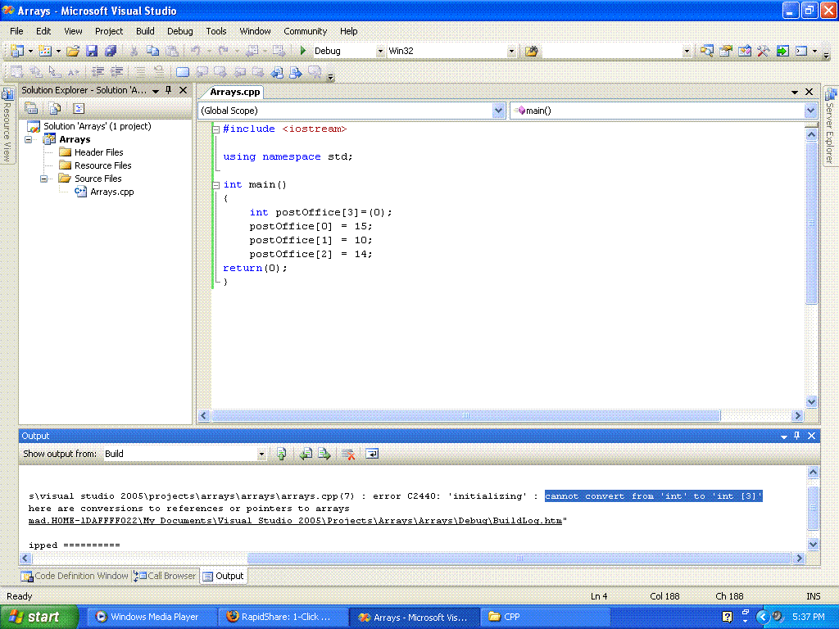
Task: Open the Win32 platform dropdown
Action: (512, 50)
